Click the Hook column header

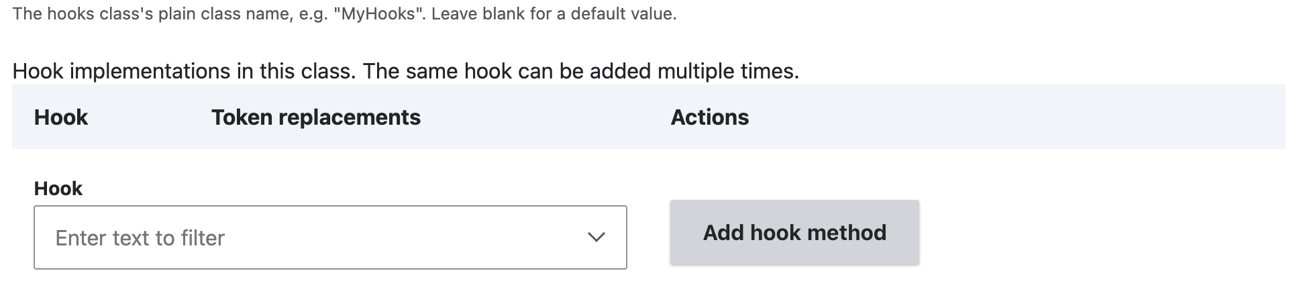point(61,117)
